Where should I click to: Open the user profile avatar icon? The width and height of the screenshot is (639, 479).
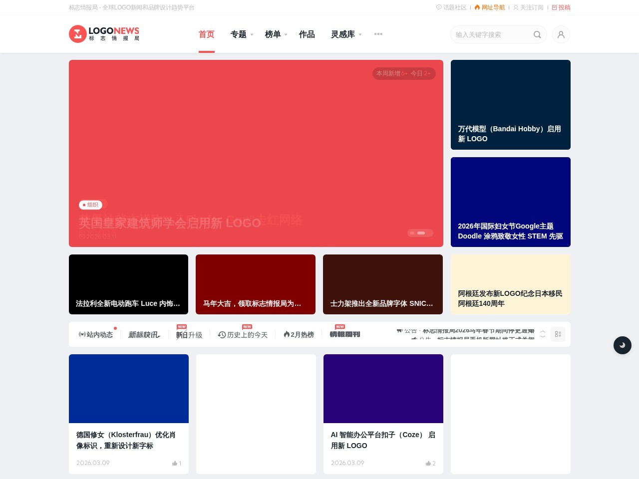point(561,34)
